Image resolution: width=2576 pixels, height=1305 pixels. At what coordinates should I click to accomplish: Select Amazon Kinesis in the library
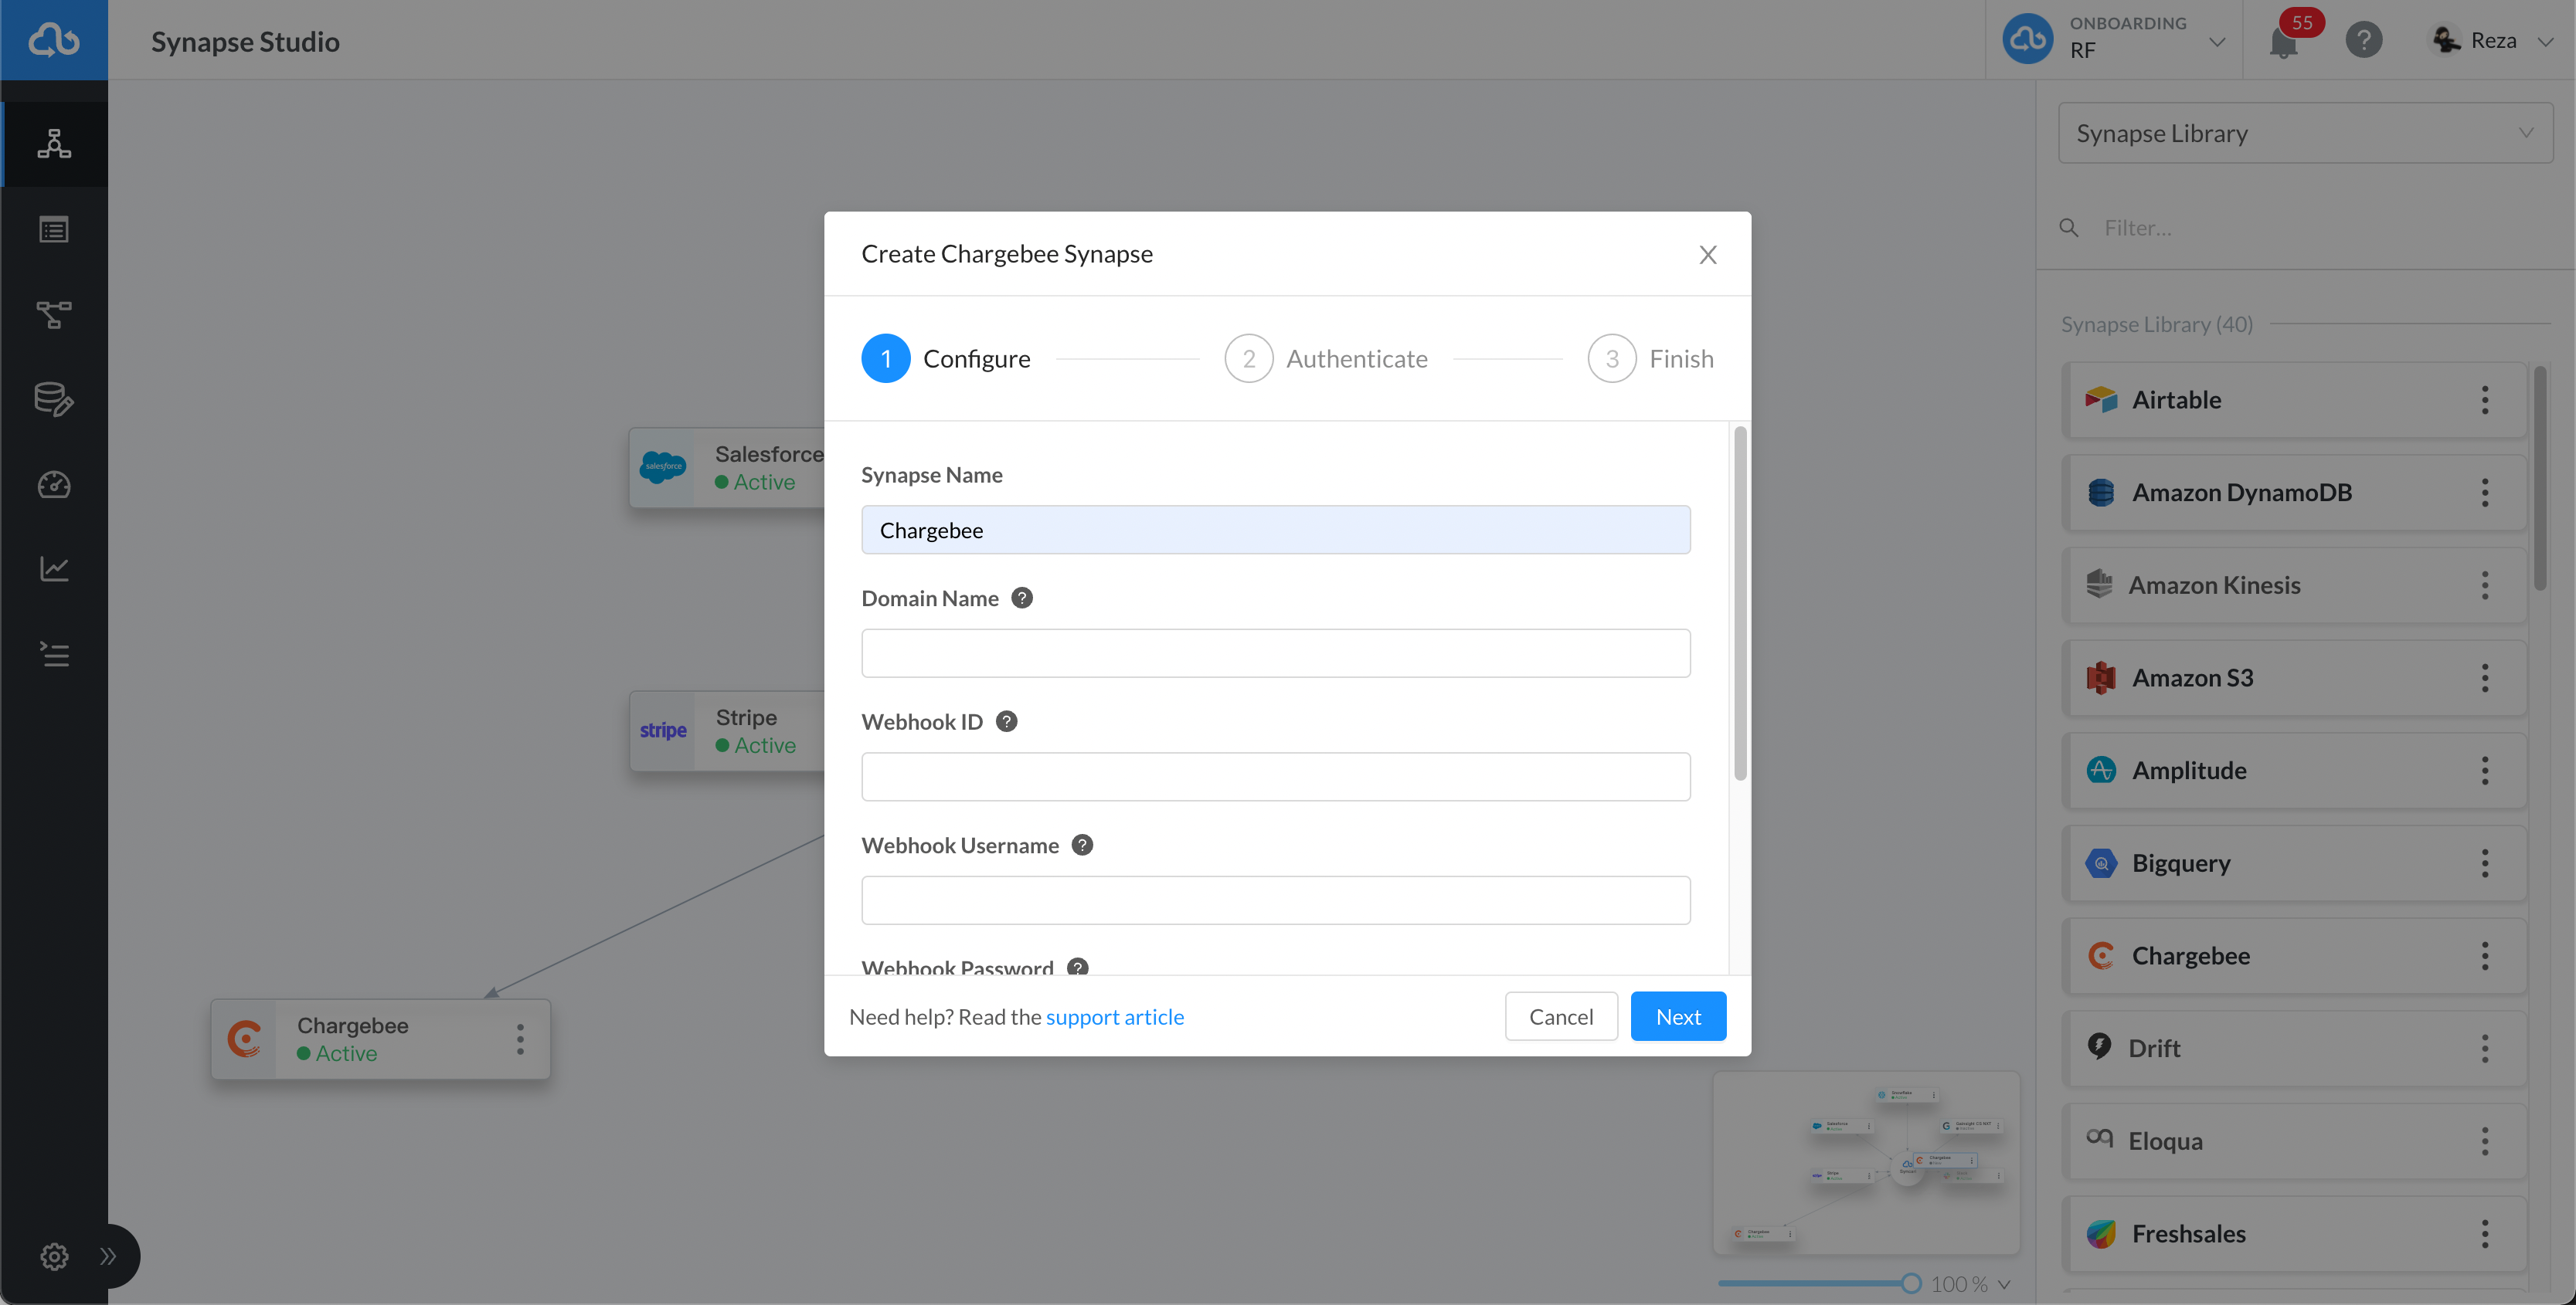pyautogui.click(x=2295, y=585)
